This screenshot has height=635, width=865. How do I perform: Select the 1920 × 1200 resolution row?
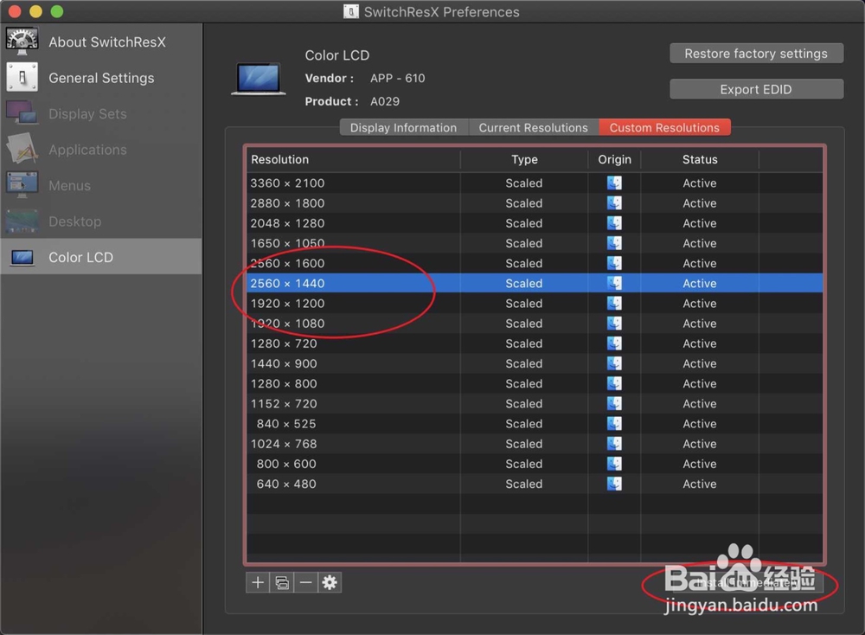tap(535, 303)
